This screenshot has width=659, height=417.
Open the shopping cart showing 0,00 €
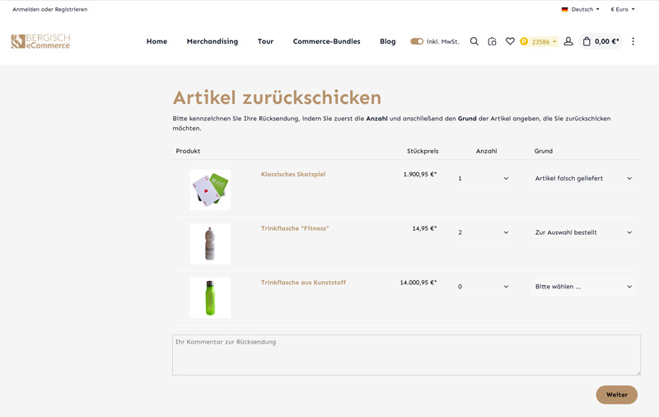coord(601,41)
